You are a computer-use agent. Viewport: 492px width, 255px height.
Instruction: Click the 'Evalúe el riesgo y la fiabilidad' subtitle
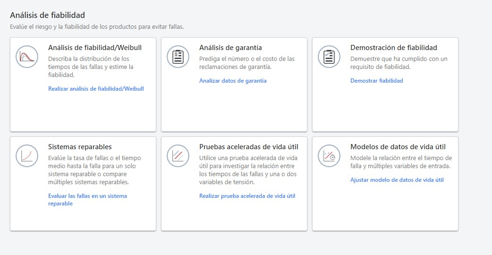tap(97, 26)
